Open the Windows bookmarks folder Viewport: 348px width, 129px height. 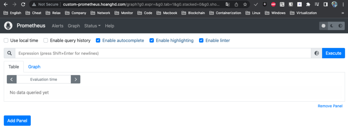coord(275,13)
